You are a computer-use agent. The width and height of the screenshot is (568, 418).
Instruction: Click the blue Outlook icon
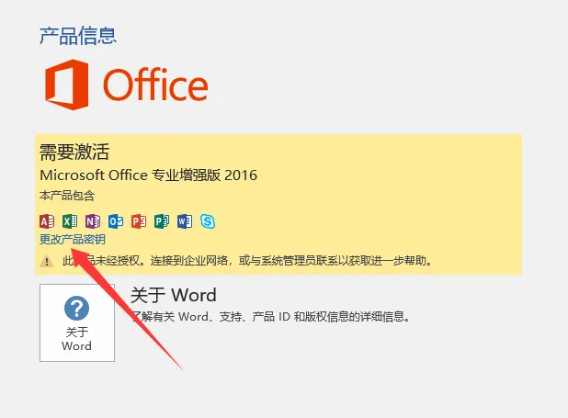pos(116,221)
